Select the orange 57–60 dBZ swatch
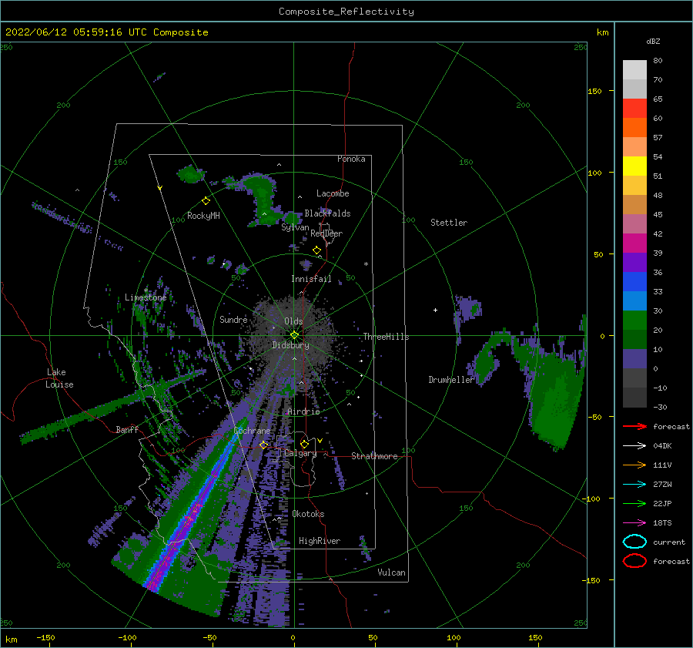Viewport: 693px width, 648px height. (x=634, y=128)
